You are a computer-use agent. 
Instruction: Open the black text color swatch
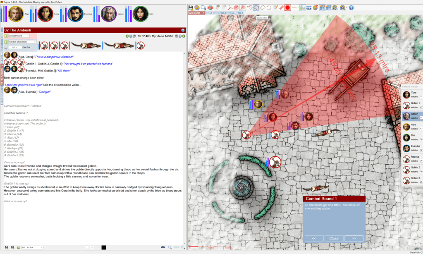point(104,247)
